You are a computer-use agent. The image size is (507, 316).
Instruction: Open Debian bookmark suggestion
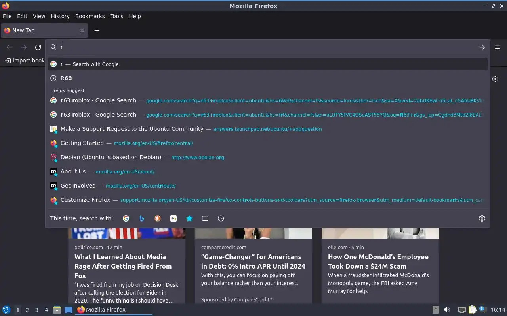tap(268, 157)
